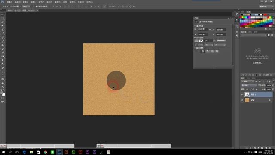Switch to the Layers panel tab
275x155 pixels.
[x=243, y=78]
